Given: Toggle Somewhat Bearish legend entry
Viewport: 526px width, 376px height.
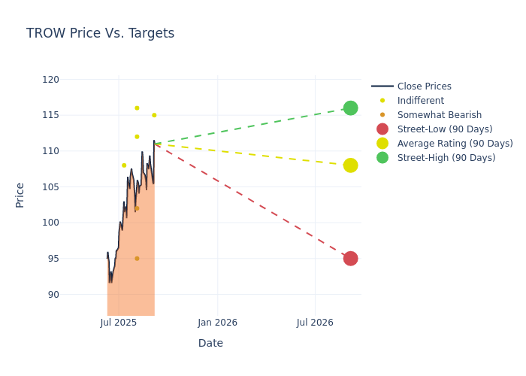Looking at the screenshot, I should coord(439,115).
